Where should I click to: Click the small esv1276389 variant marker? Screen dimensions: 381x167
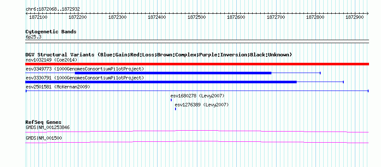176,109
